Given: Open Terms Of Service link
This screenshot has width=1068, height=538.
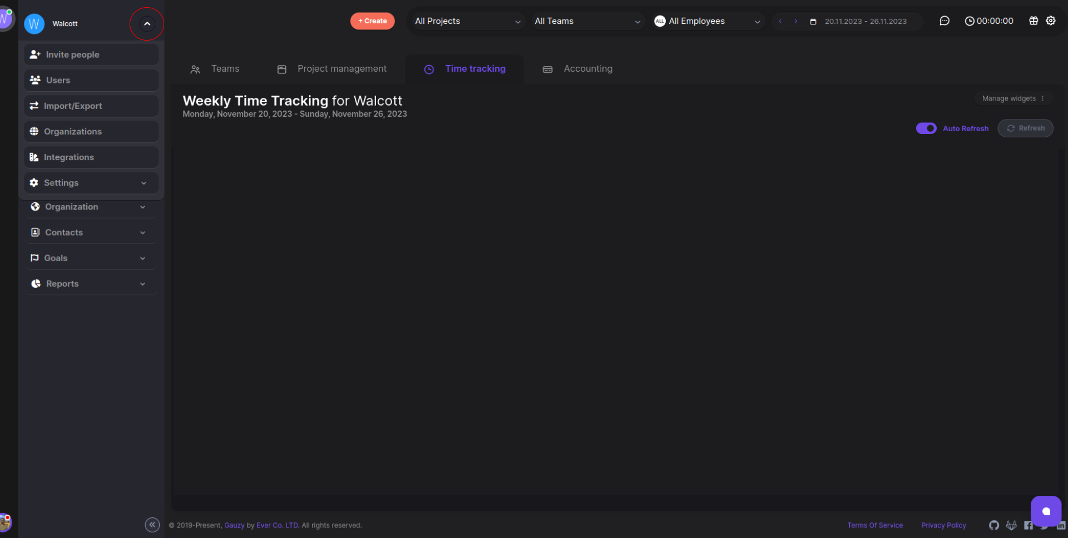Looking at the screenshot, I should [x=875, y=525].
